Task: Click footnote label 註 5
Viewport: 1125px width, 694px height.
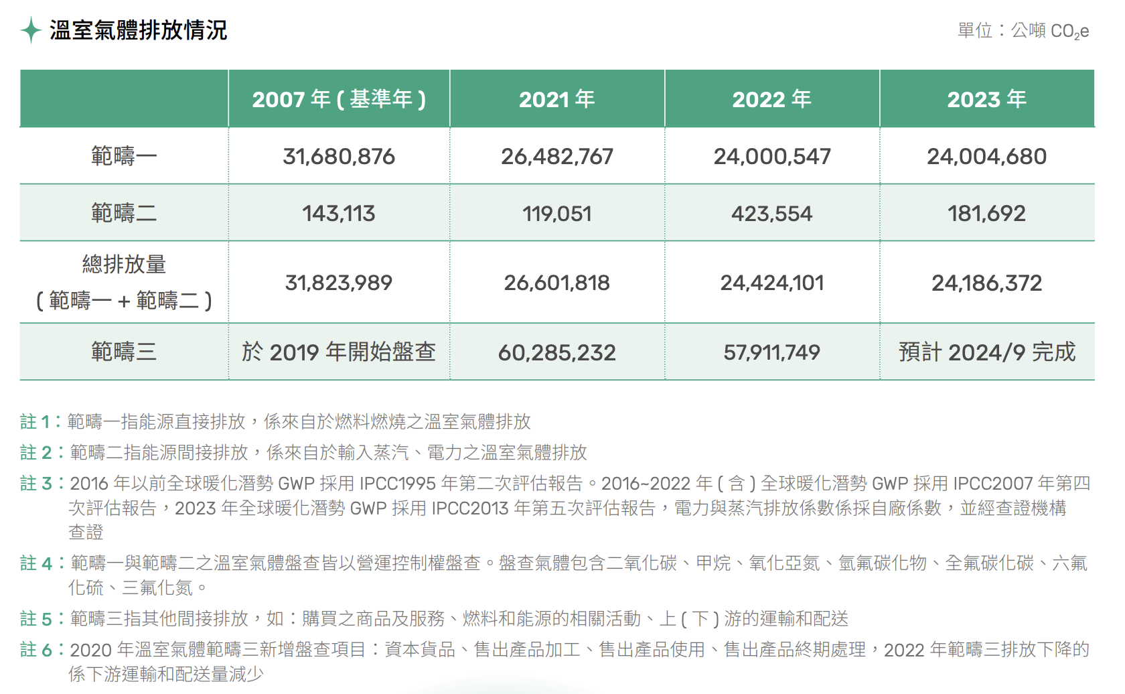Action: (x=42, y=618)
